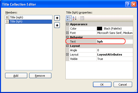This screenshot has height=93, width=138.
Task: Select the Font value Microsoft Sans Serif
Action: pyautogui.click(x=115, y=33)
